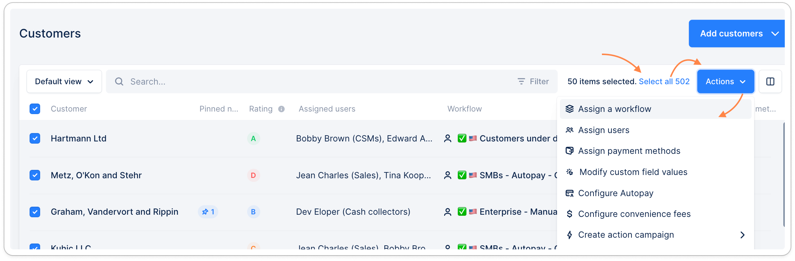Deselect the Metz, O'Kon and Stehr checkbox
795x261 pixels.
point(35,175)
